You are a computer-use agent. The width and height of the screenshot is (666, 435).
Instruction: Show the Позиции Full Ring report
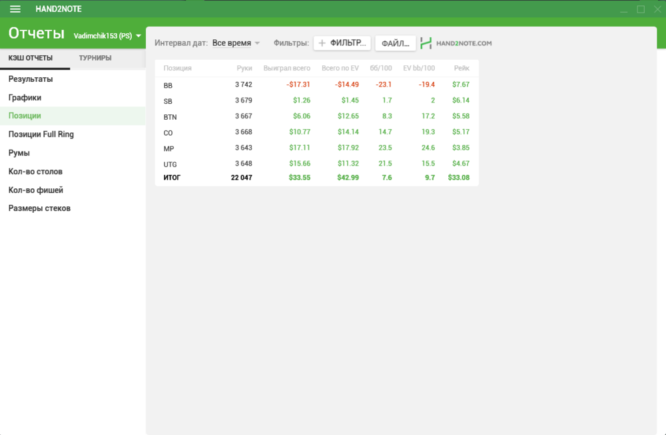[x=41, y=134]
